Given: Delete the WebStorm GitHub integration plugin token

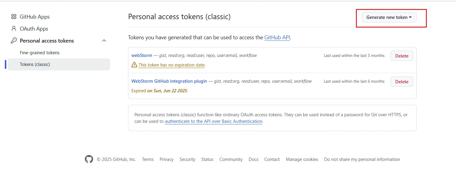Looking at the screenshot, I should (x=402, y=82).
